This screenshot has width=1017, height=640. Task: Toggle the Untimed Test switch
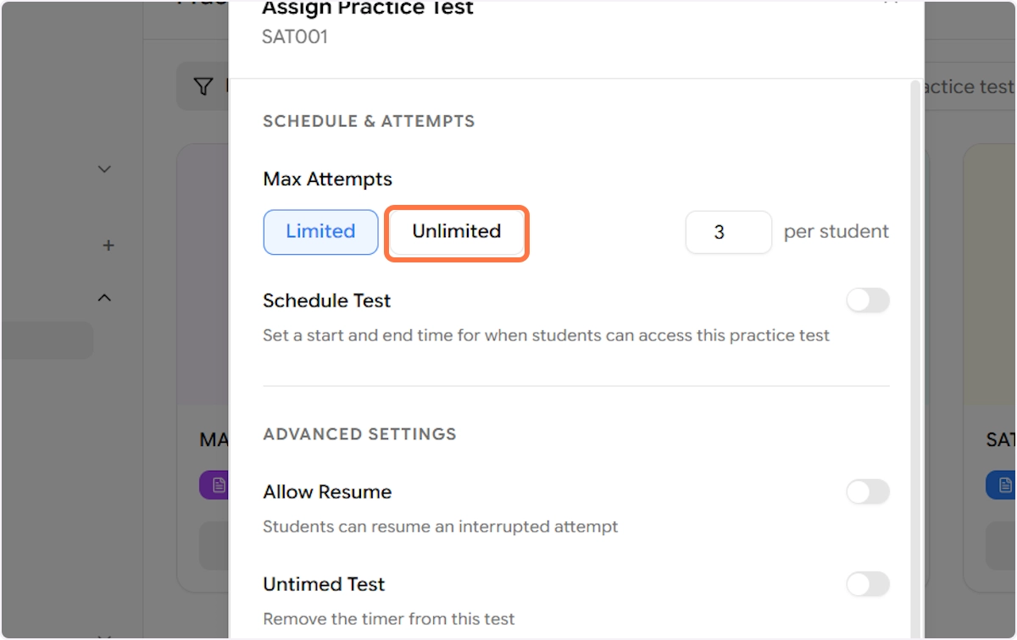868,584
